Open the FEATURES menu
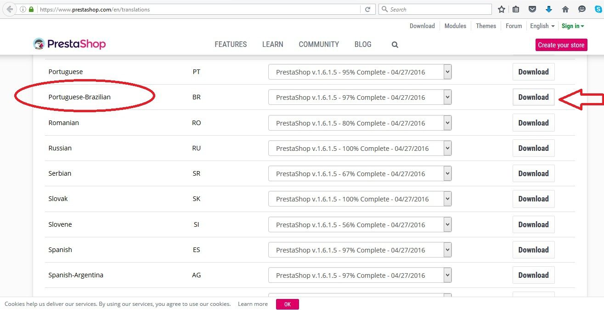This screenshot has width=604, height=310. [231, 44]
